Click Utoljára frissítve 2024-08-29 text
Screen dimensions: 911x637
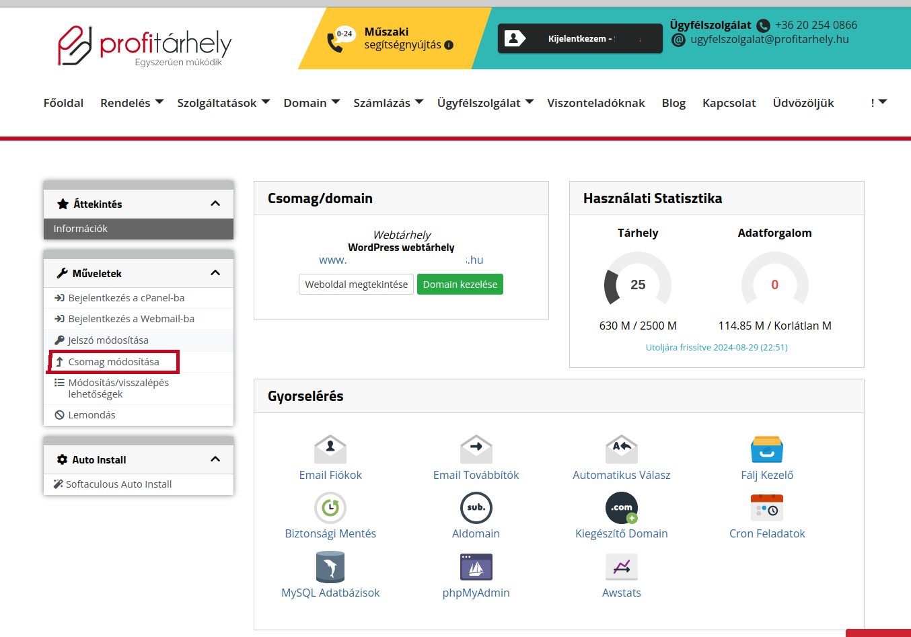[x=717, y=348]
